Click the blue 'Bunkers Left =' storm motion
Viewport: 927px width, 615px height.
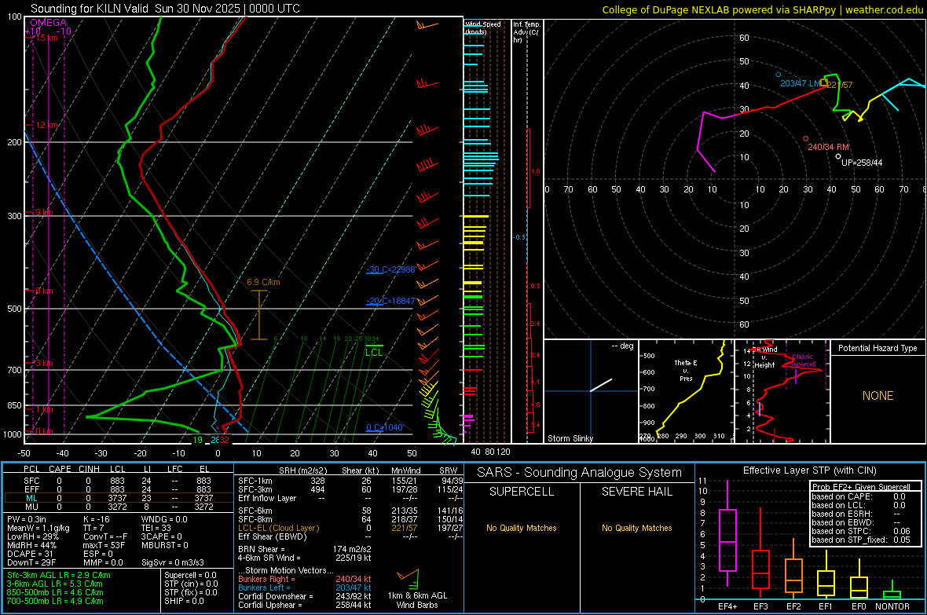coord(305,588)
